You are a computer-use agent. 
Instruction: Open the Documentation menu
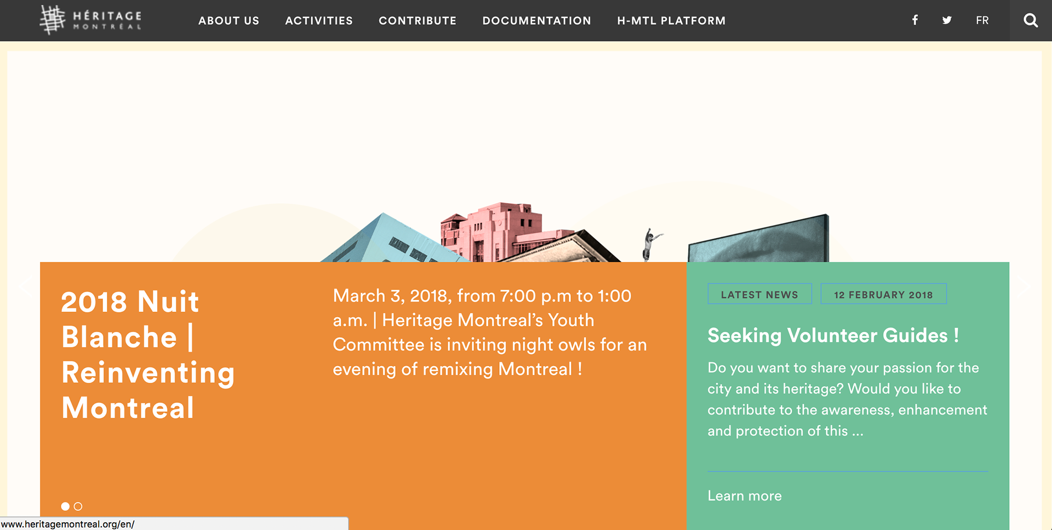[537, 21]
